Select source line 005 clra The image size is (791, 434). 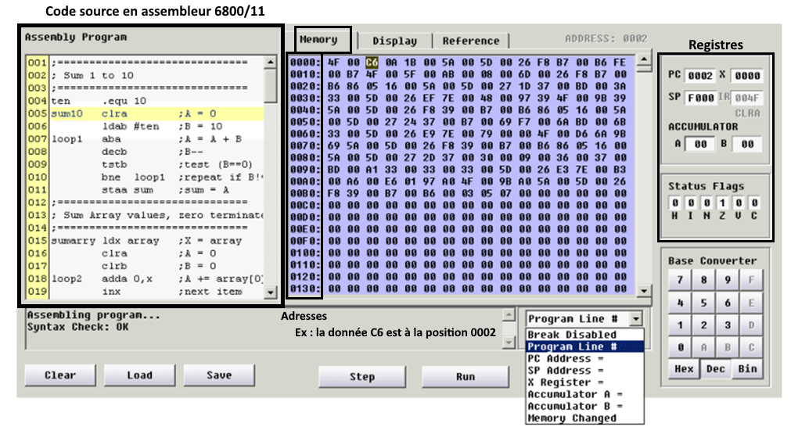click(117, 113)
